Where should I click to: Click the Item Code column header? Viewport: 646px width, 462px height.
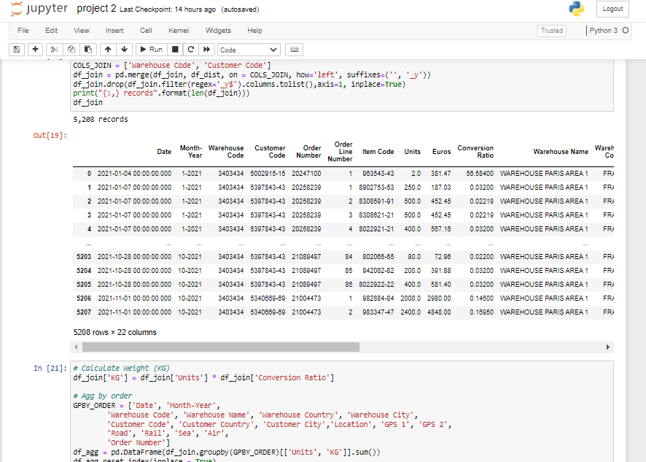pyautogui.click(x=378, y=152)
